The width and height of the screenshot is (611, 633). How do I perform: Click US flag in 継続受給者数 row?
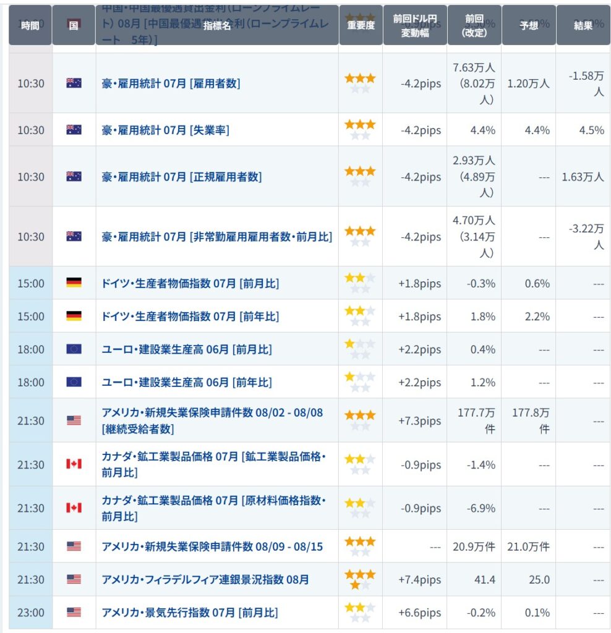[74, 420]
